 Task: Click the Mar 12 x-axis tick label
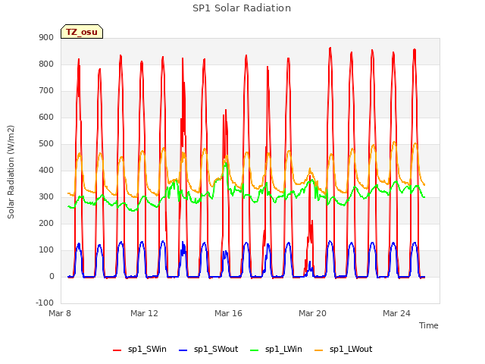click(x=144, y=313)
